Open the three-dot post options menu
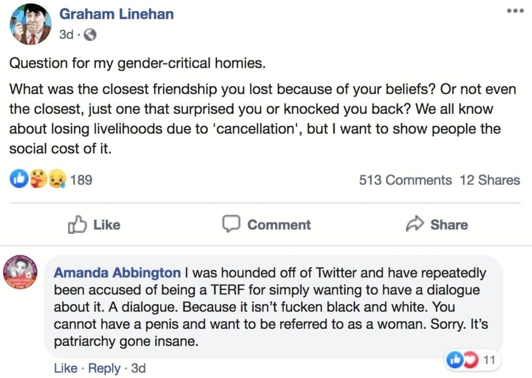This screenshot has height=378, width=532. pos(514,11)
